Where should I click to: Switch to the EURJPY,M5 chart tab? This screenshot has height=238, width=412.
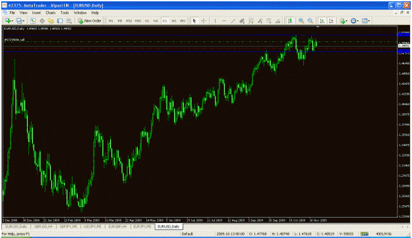click(x=142, y=226)
